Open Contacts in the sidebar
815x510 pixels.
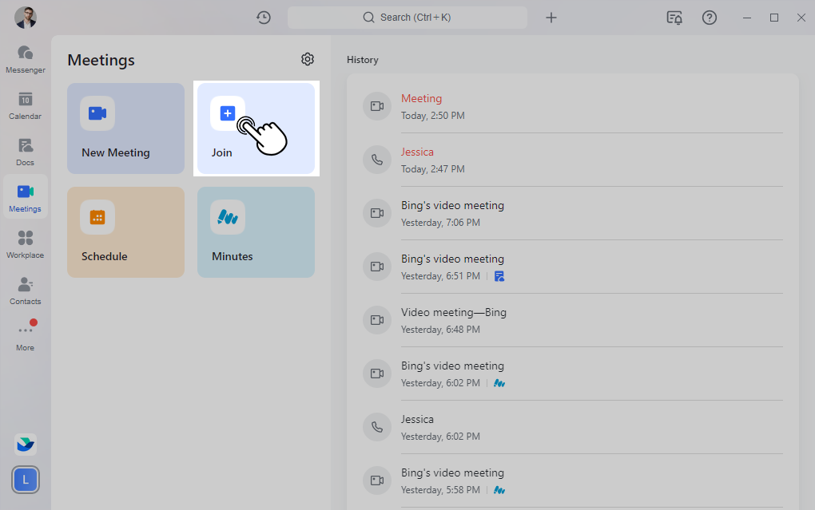pyautogui.click(x=26, y=291)
